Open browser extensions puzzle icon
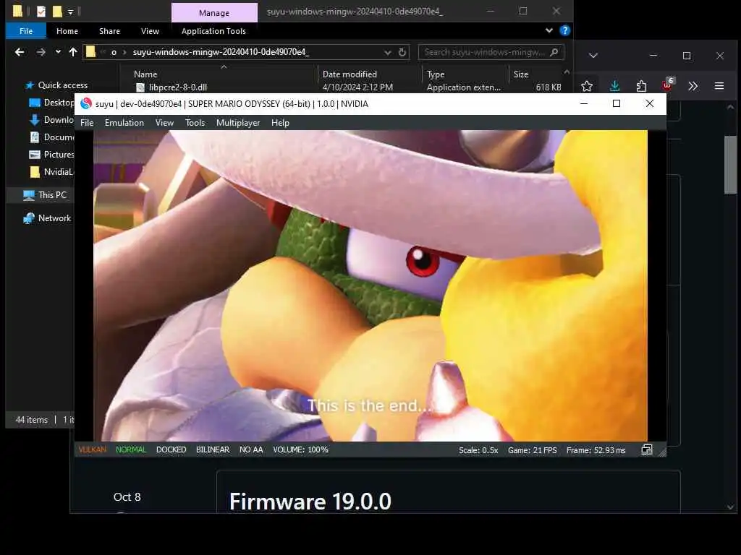The image size is (741, 555). 641,86
